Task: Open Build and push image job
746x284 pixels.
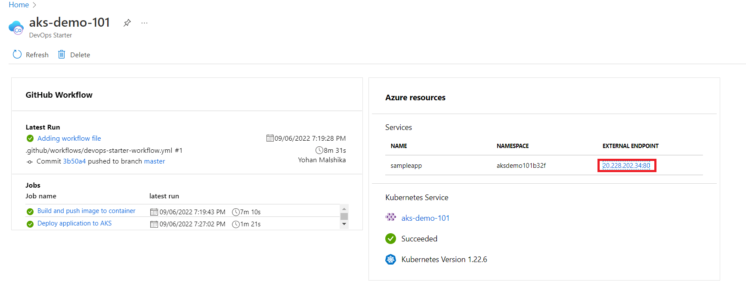Action: pos(86,211)
